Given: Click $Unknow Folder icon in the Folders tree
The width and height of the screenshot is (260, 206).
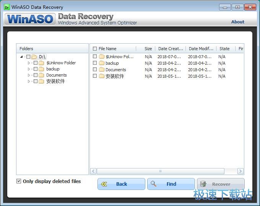Looking at the screenshot, I should (x=41, y=63).
